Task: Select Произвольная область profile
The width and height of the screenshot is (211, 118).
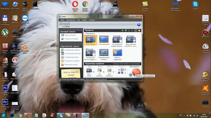Action: [104, 55]
